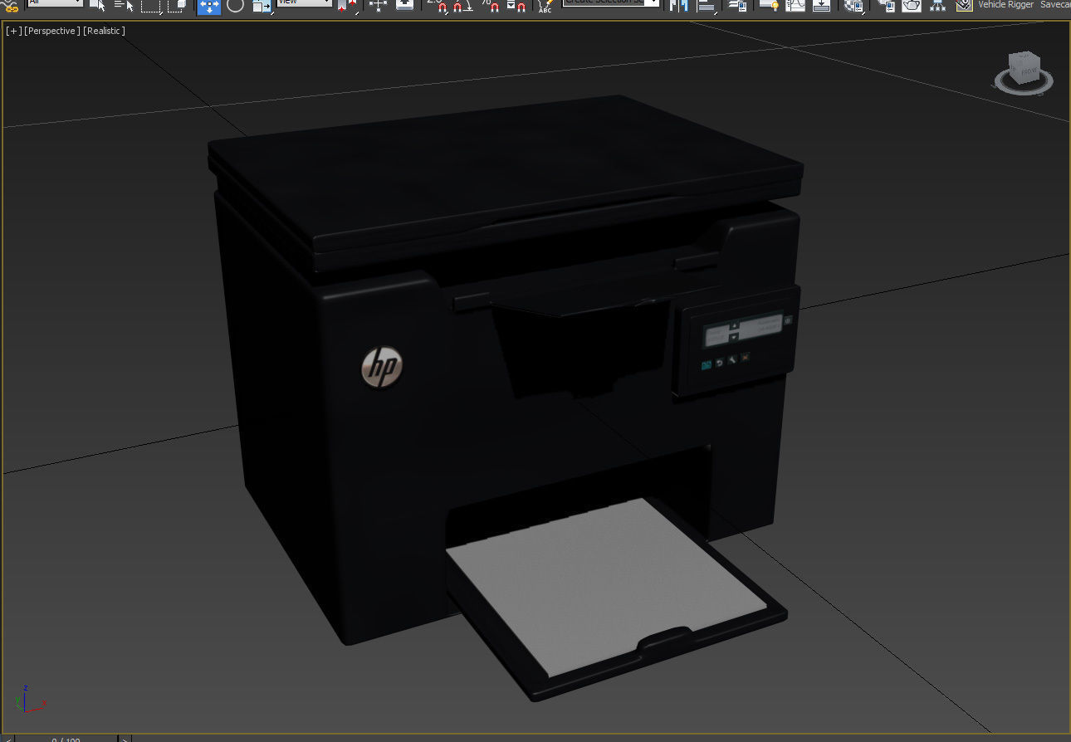Click the Vehicle Rigger button
The width and height of the screenshot is (1071, 742).
click(x=1005, y=4)
